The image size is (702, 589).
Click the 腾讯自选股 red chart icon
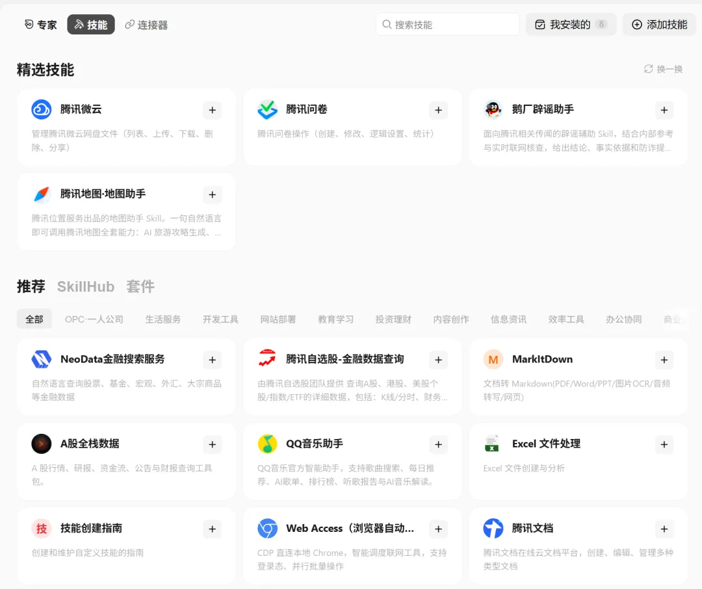[x=267, y=359]
